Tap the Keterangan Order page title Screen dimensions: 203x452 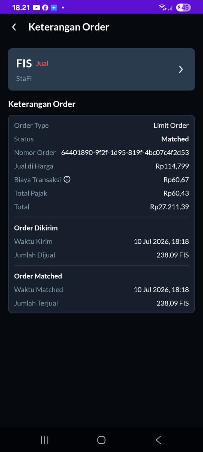click(x=69, y=27)
